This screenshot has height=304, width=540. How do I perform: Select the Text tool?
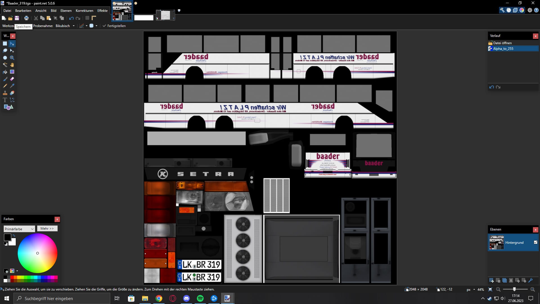tap(5, 100)
